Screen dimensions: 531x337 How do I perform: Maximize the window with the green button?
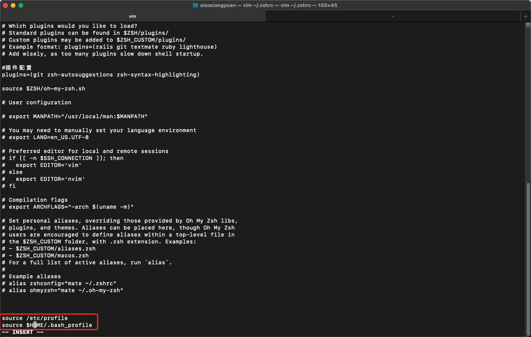[x=21, y=5]
